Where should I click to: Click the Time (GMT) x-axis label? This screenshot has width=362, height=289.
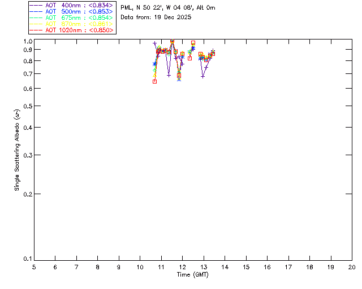tap(192, 275)
